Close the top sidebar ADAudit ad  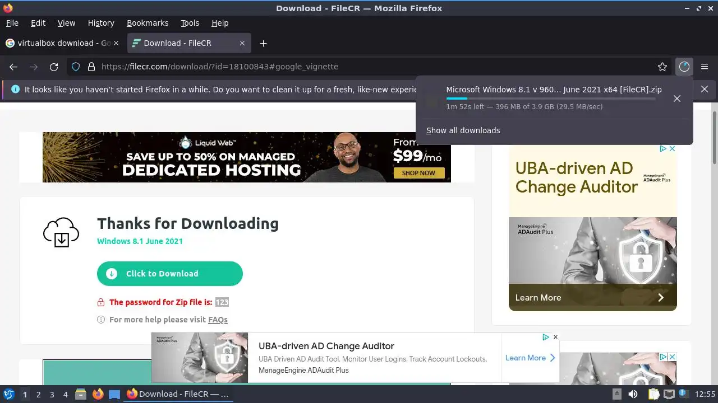coord(672,149)
